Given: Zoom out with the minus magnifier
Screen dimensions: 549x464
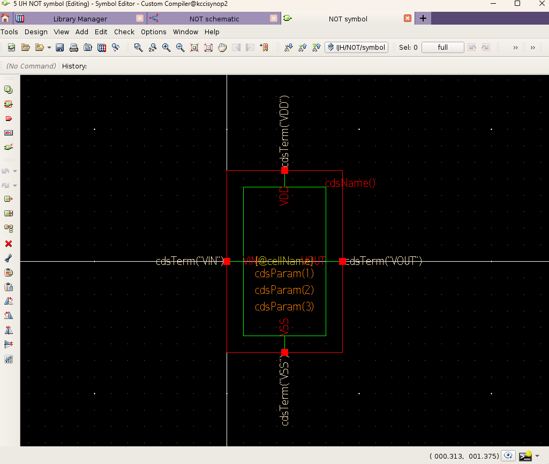Looking at the screenshot, I should pyautogui.click(x=181, y=48).
